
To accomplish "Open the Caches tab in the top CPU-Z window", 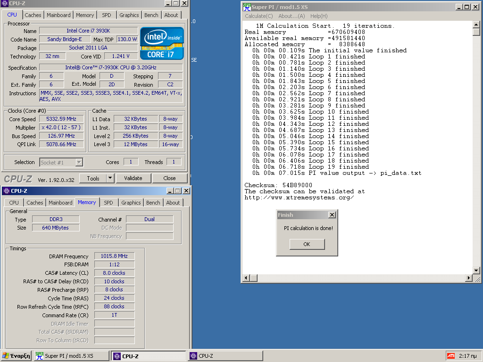I will 33,15.
